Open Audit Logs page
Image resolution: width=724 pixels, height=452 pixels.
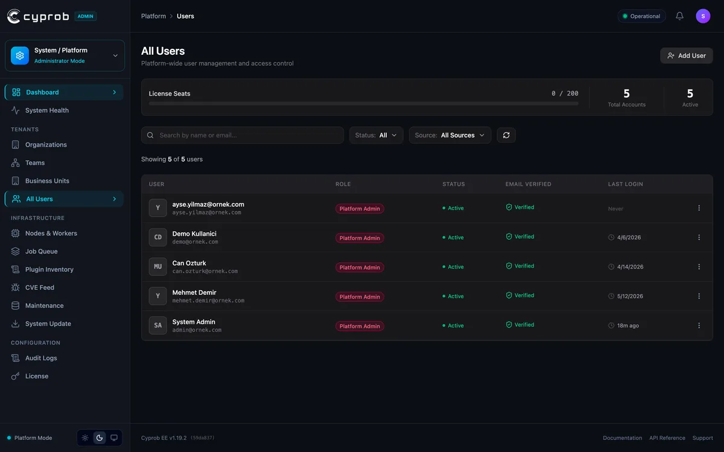click(64, 358)
